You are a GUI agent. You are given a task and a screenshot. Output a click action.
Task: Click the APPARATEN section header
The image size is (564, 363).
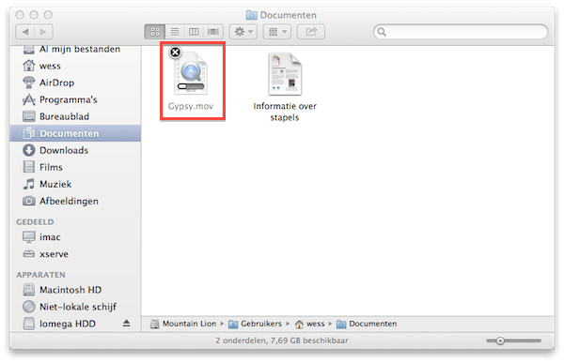point(41,275)
